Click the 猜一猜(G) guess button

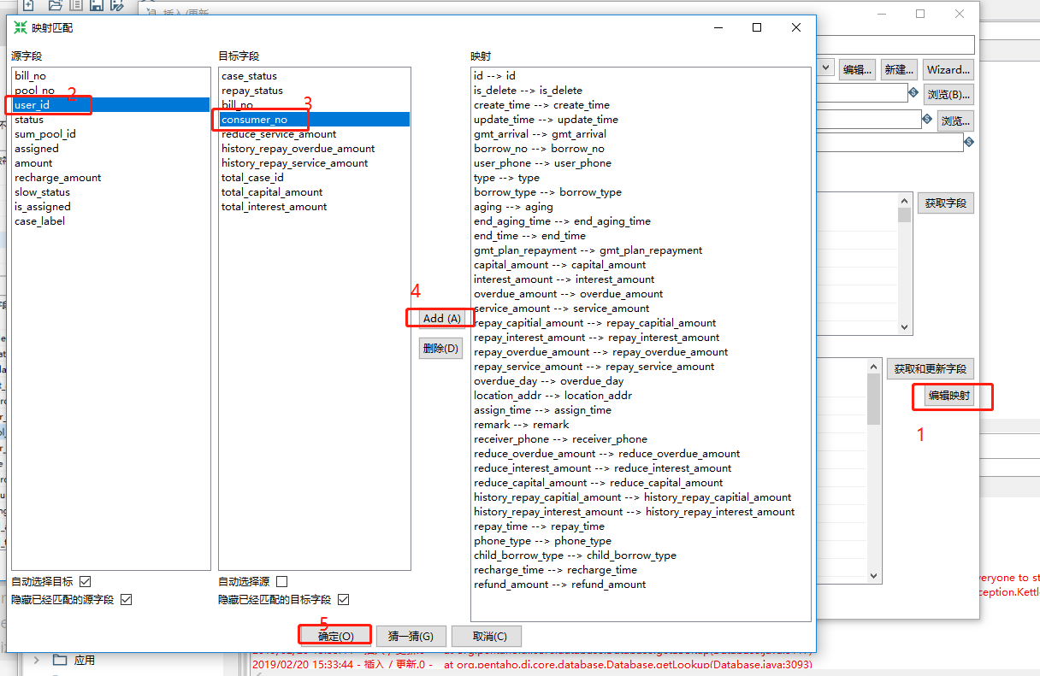[411, 636]
